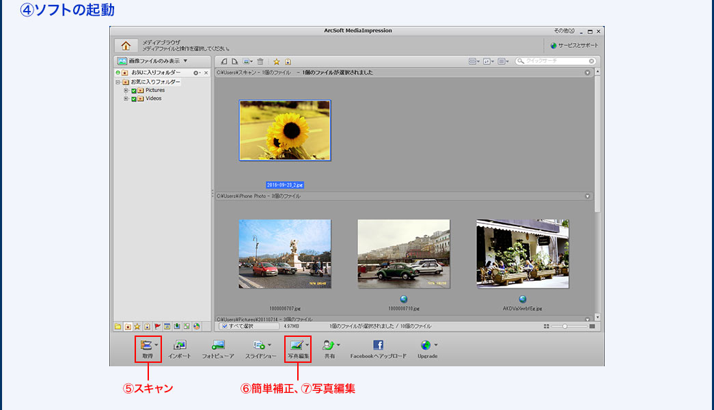Start the スライドショー slideshow
Screen dimensions: 714x410
pyautogui.click(x=261, y=349)
